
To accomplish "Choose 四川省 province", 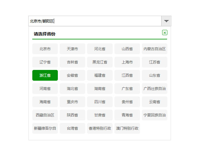I will pyautogui.click(x=100, y=102).
